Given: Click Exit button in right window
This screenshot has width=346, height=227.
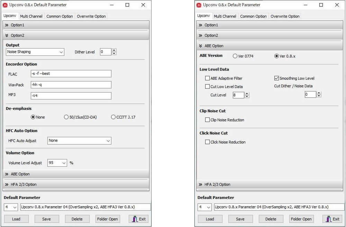Looking at the screenshot, I should coord(332,219).
